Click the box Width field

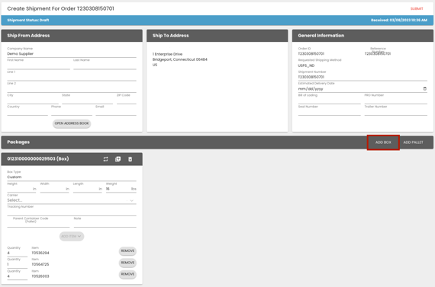[55, 189]
